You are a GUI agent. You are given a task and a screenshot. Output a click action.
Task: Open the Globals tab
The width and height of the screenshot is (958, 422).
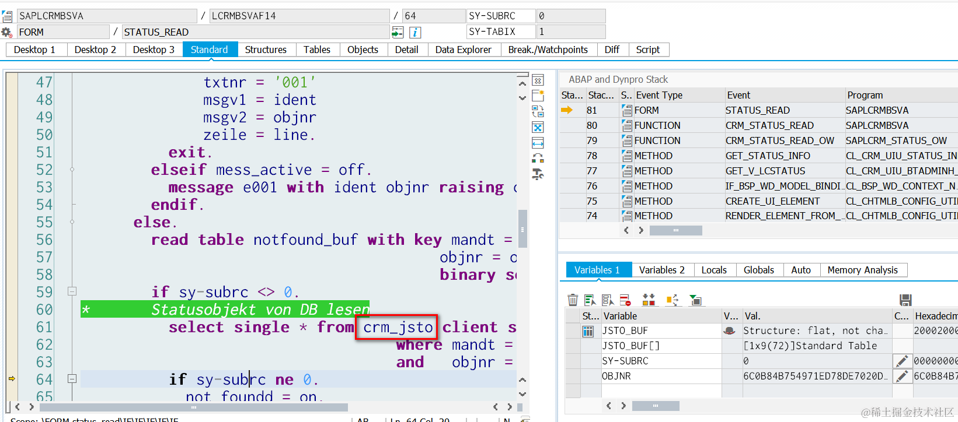[x=758, y=270]
